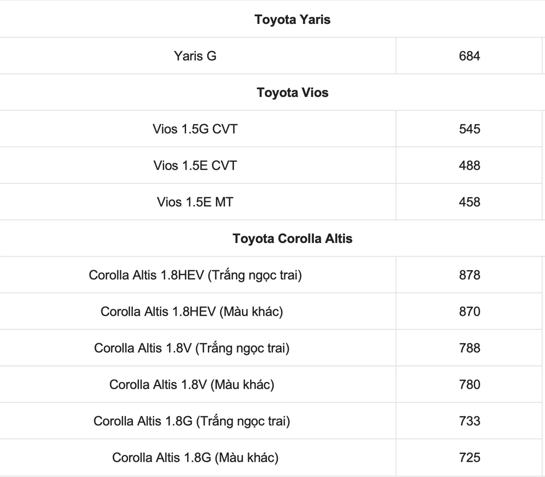Select Corolla Altis 1.8G (Trắng ngọc trai)

pyautogui.click(x=191, y=421)
